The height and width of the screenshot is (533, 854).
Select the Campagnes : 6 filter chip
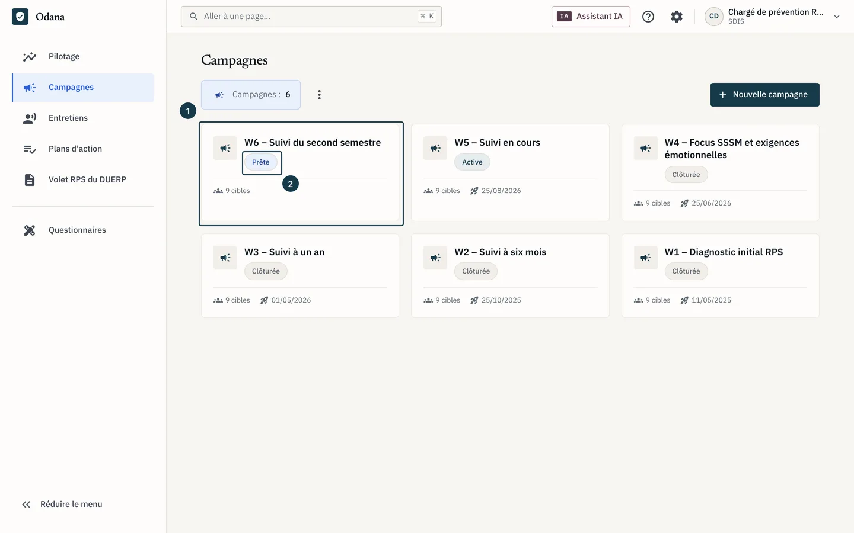click(x=251, y=95)
